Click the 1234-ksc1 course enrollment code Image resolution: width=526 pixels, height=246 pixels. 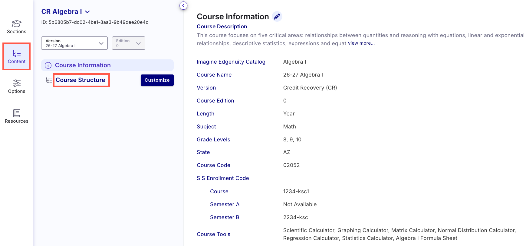pos(296,191)
